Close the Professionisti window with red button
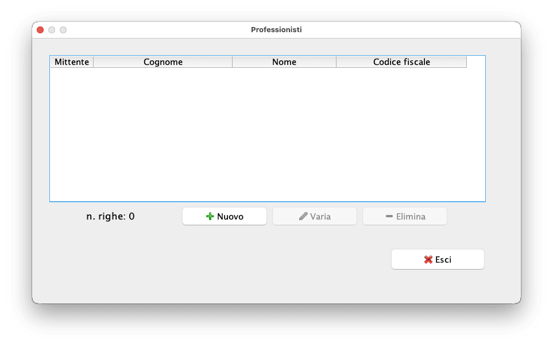 pos(40,30)
